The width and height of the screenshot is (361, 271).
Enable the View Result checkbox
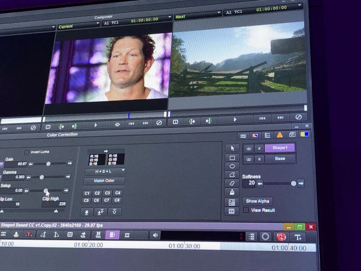246,209
